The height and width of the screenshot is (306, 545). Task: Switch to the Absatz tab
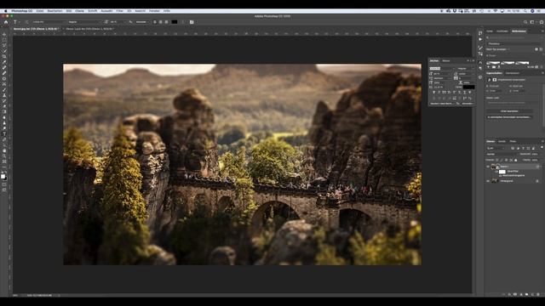(446, 60)
